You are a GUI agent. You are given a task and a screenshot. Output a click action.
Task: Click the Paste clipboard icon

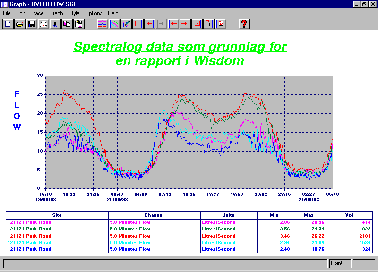pyautogui.click(x=79, y=24)
